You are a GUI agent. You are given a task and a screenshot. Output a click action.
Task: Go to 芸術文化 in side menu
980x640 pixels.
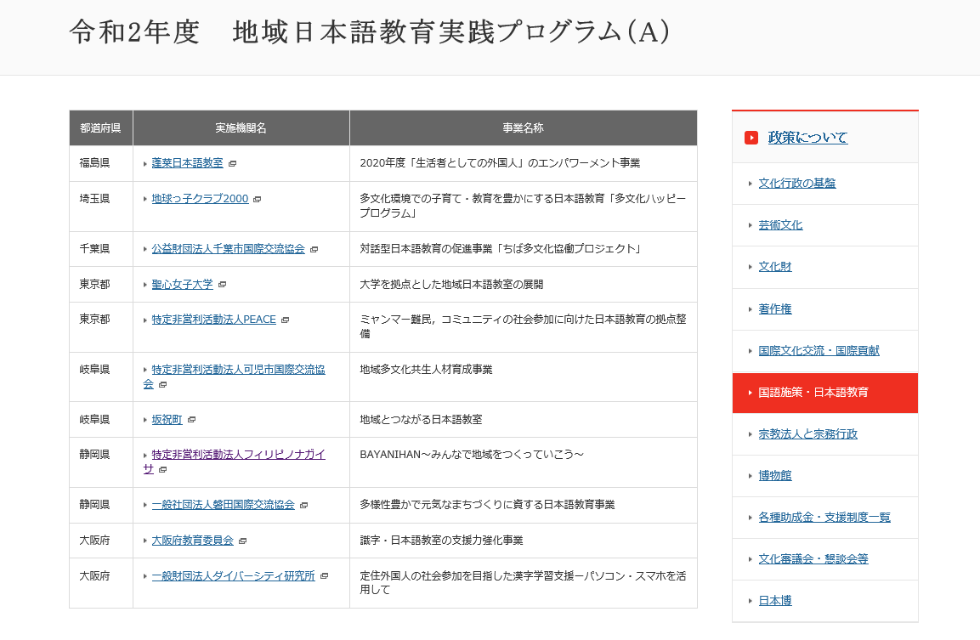tap(780, 225)
